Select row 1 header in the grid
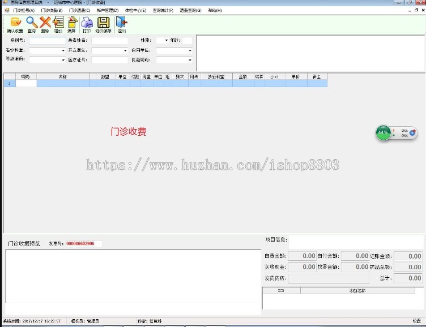Screen dimensions: 426x327 (10, 83)
